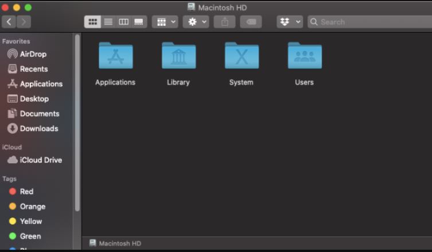432x252 pixels.
Task: Switch to list view
Action: 108,22
